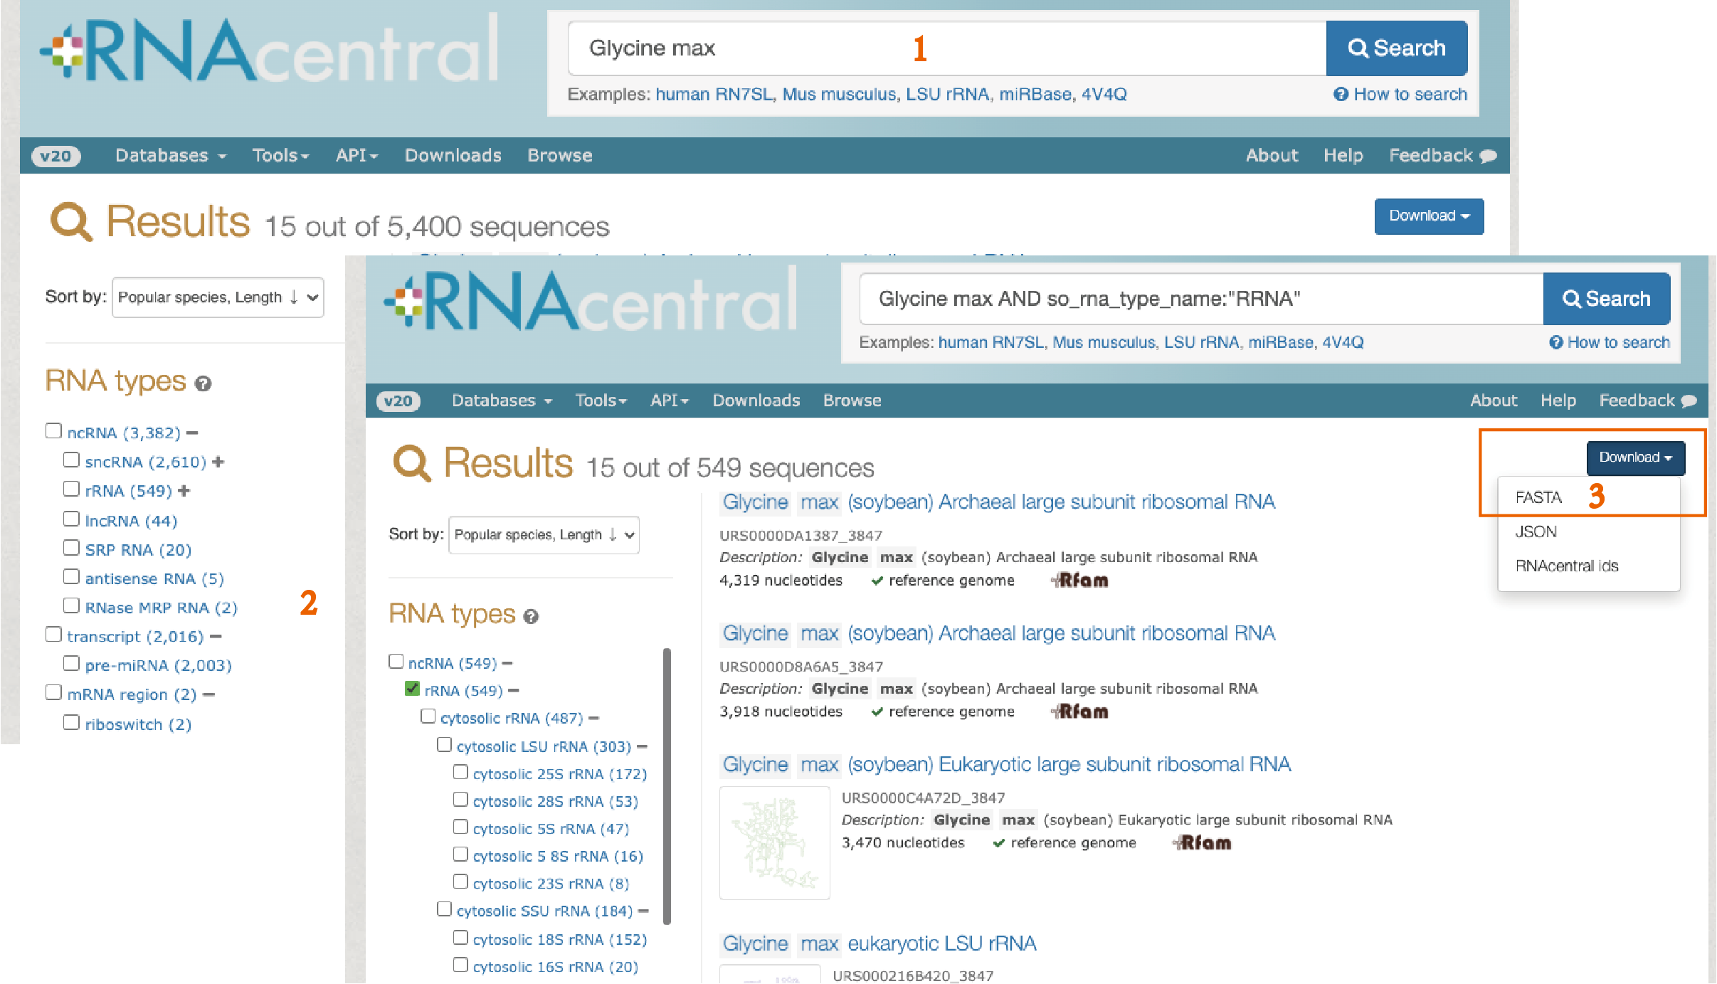This screenshot has height=984, width=1717.
Task: Open the Feedback speech bubble in the front window
Action: click(x=1689, y=401)
